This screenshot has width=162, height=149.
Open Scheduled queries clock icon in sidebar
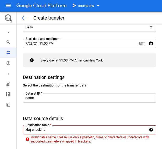8,63
